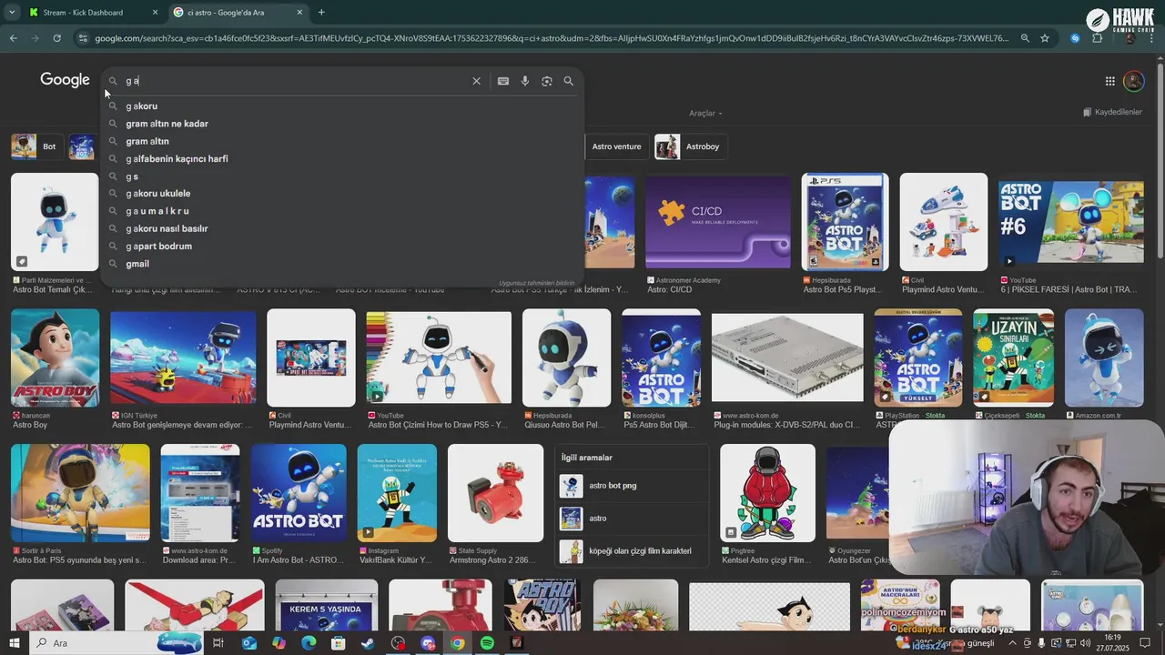Show the taskbar clock and date
Screen dimensions: 1165x655
[1112, 643]
